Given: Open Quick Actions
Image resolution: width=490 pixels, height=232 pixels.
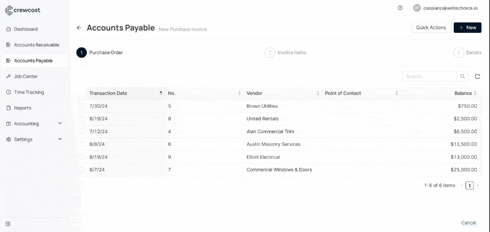Looking at the screenshot, I should tap(431, 27).
